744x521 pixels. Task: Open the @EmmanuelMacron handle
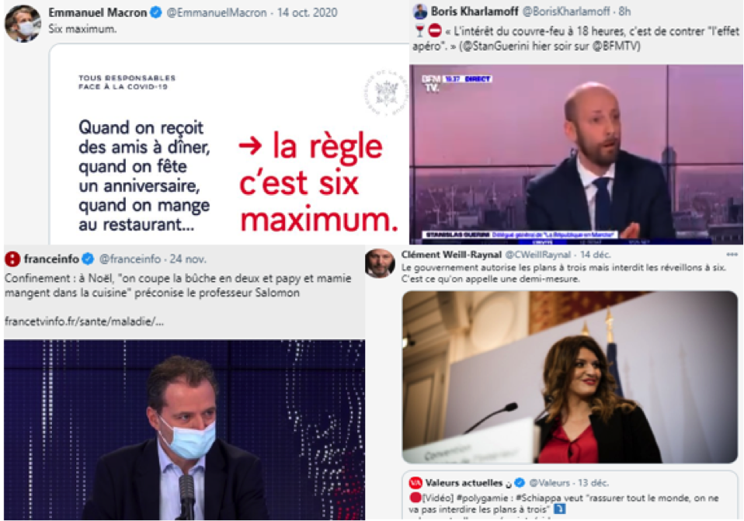[x=217, y=12]
